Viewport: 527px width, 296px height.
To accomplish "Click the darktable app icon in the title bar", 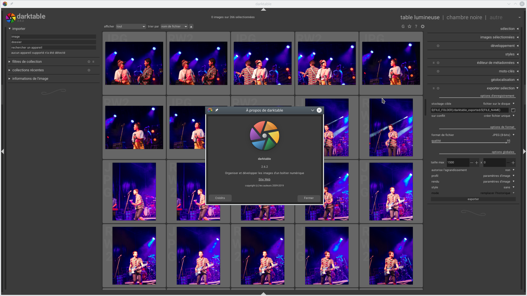I will pyautogui.click(x=5, y=4).
